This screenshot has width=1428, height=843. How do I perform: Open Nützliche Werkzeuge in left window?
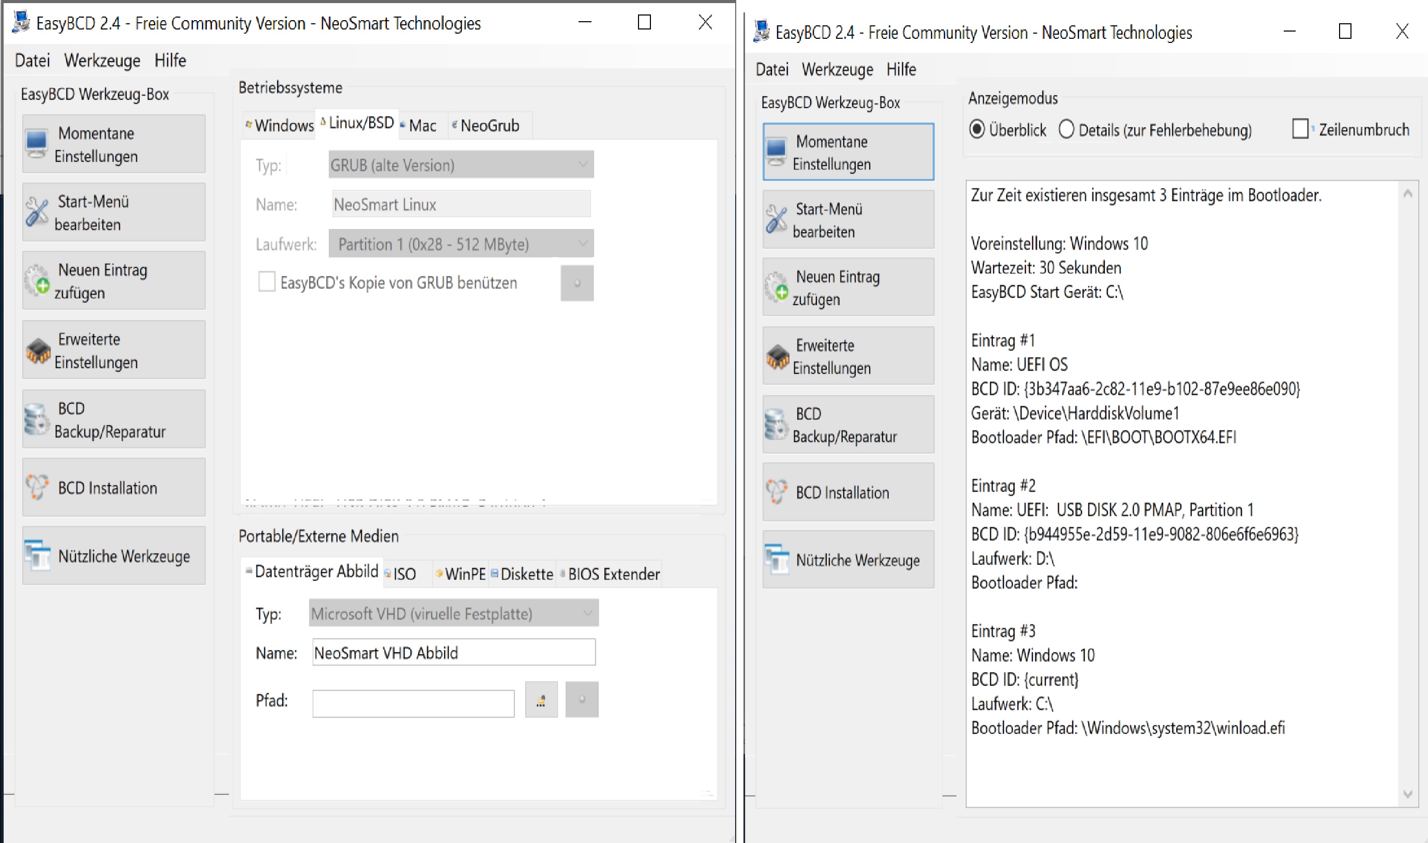114,555
